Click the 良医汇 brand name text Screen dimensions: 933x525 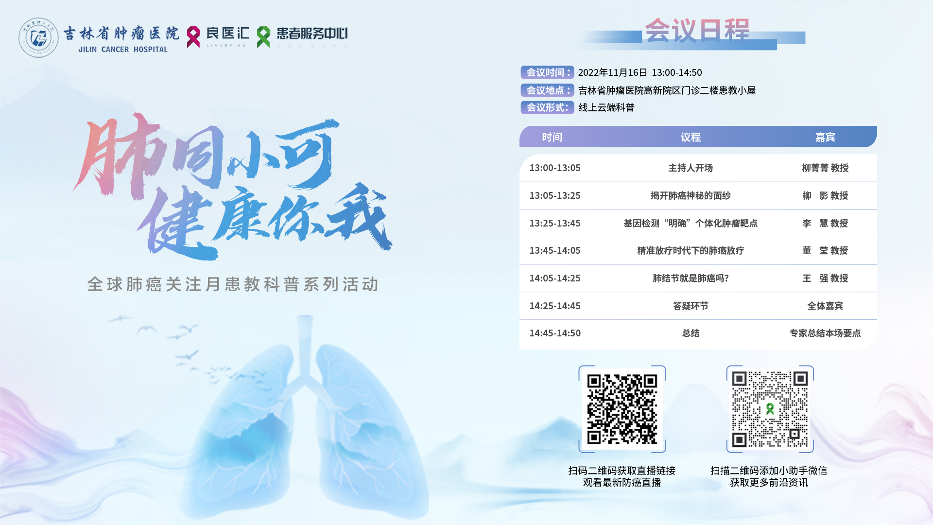(227, 33)
